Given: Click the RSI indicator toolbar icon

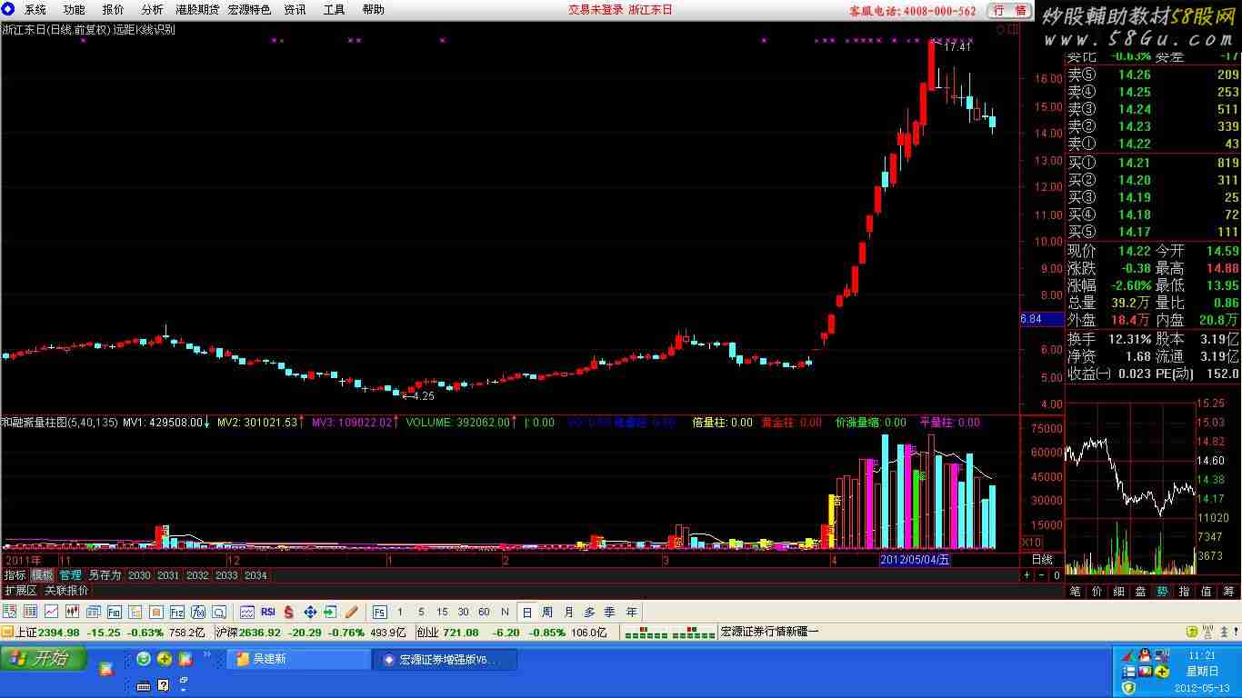Looking at the screenshot, I should pyautogui.click(x=268, y=612).
